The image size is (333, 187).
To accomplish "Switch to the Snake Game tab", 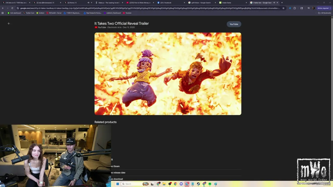I will (x=233, y=3).
